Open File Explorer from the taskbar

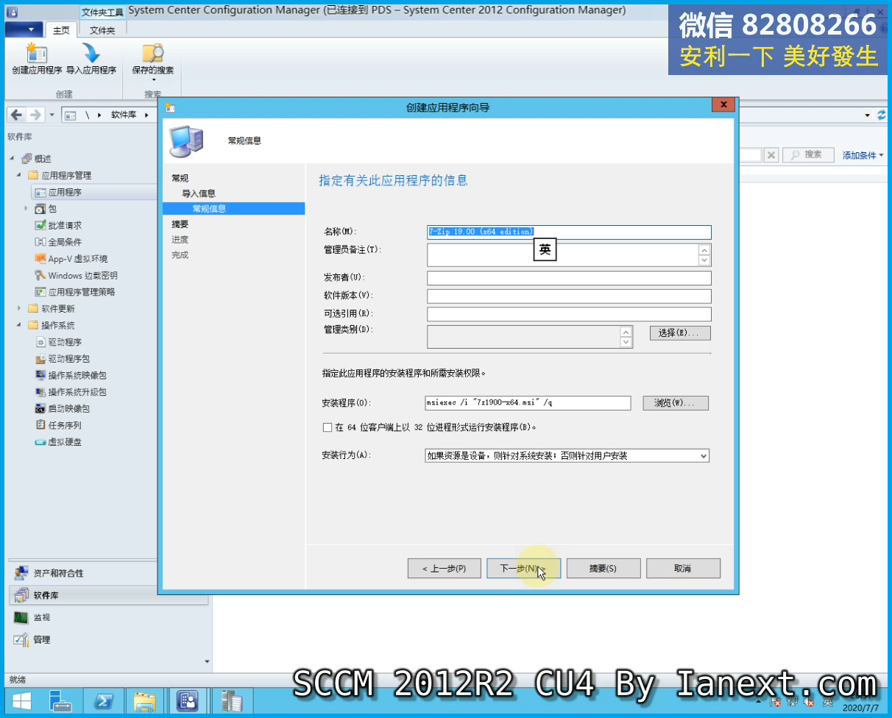tap(145, 703)
